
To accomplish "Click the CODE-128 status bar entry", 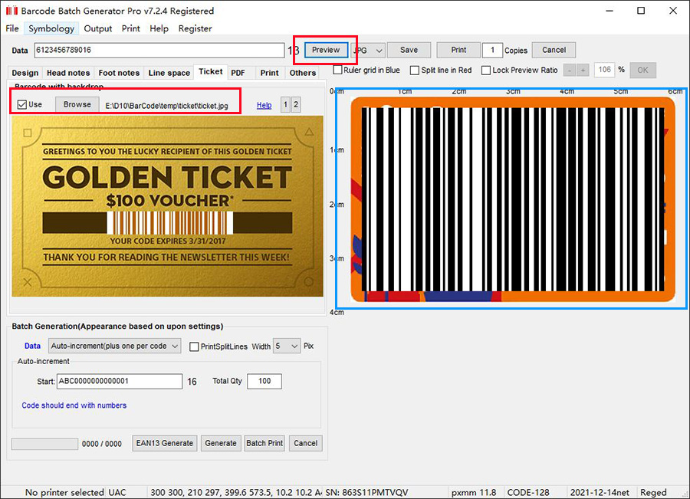I will (x=528, y=492).
